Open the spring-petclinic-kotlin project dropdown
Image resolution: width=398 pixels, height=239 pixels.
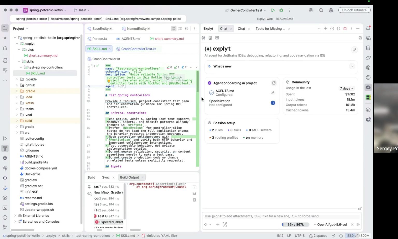pos(44,10)
